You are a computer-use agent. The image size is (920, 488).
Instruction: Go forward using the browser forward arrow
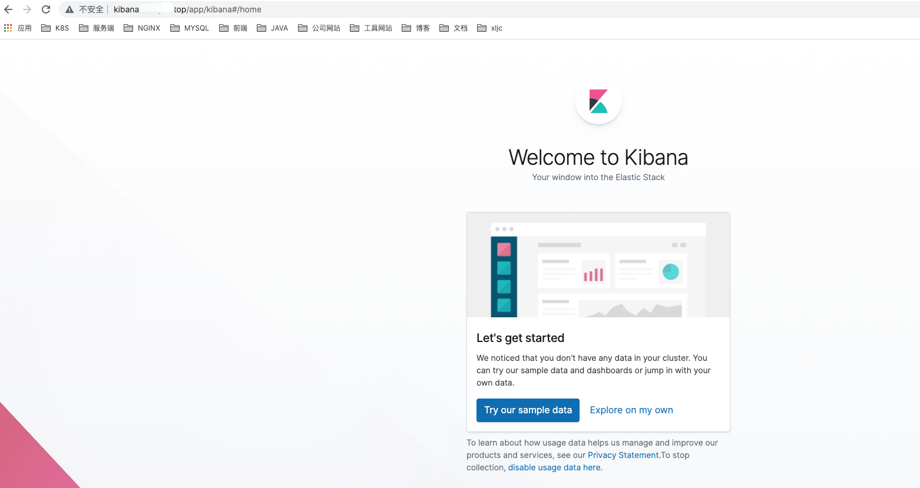[x=27, y=9]
